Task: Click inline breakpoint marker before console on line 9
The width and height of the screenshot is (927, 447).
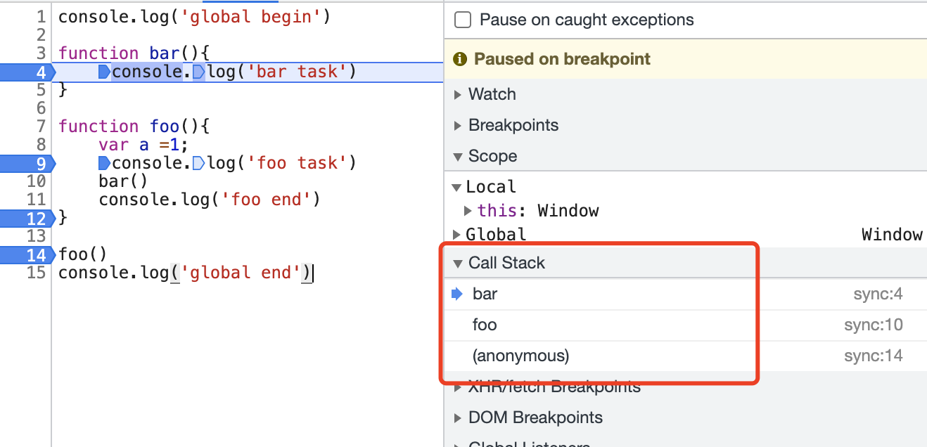Action: (105, 163)
